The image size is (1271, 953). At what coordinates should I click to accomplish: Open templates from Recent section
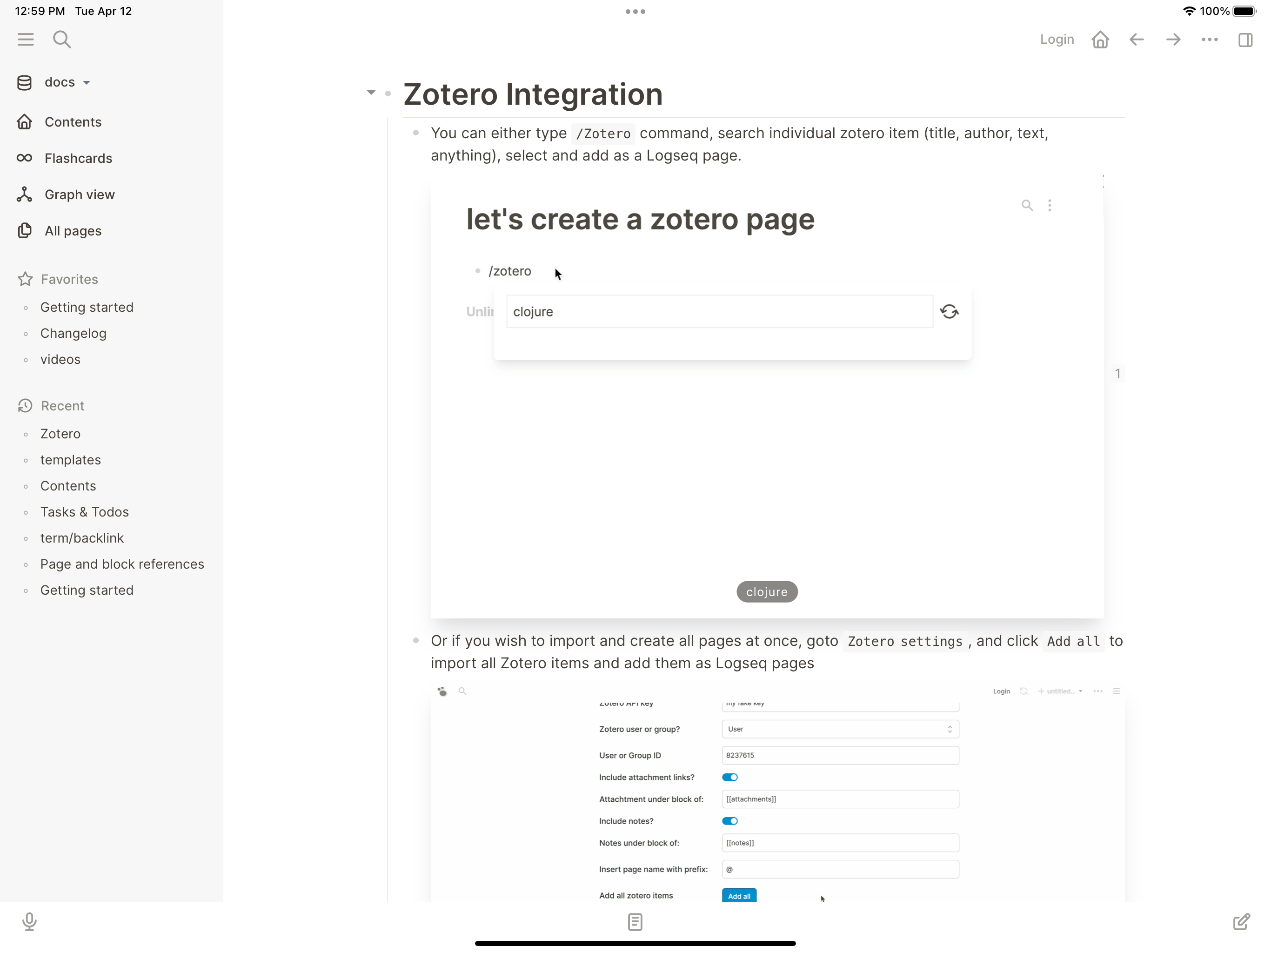pos(70,459)
